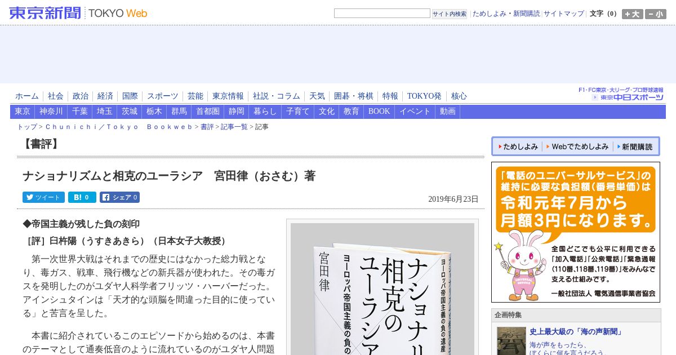Click 記事一覧 in the breadcrumb
This screenshot has width=676, height=355.
[x=234, y=127]
